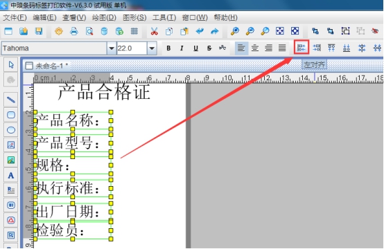Viewport: 384px width, 249px height.
Task: Select the ellipse drawing tool
Action: 11,130
